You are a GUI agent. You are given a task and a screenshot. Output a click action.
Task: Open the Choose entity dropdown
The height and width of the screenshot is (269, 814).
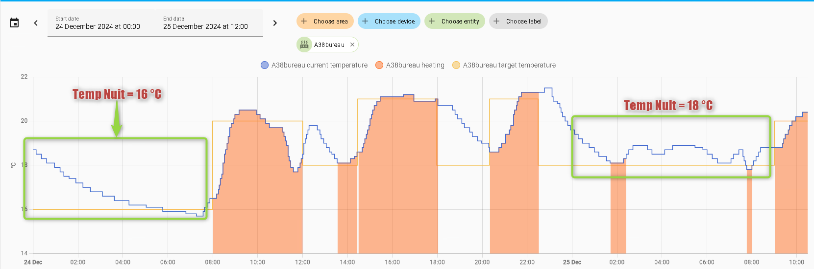pos(460,21)
